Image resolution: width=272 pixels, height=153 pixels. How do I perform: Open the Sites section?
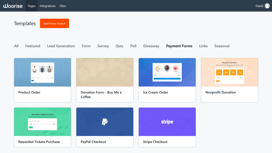(63, 6)
